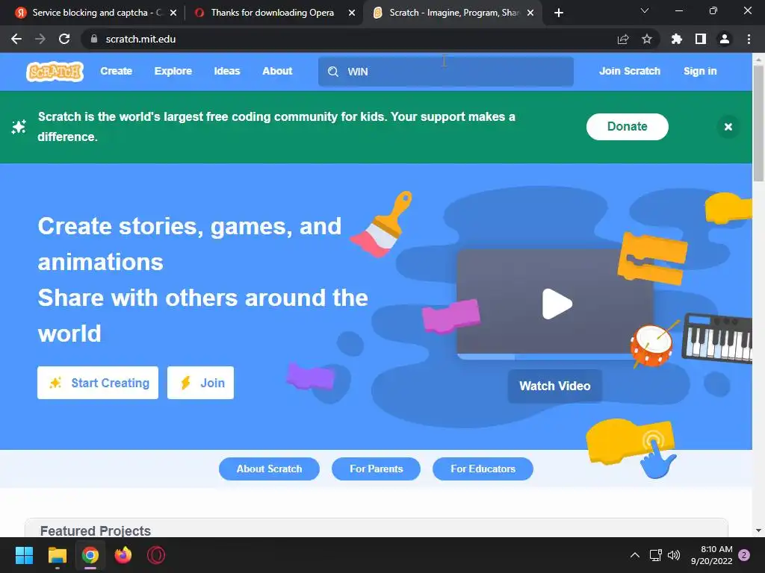This screenshot has height=573, width=765.
Task: Show hidden system tray icons
Action: click(635, 555)
